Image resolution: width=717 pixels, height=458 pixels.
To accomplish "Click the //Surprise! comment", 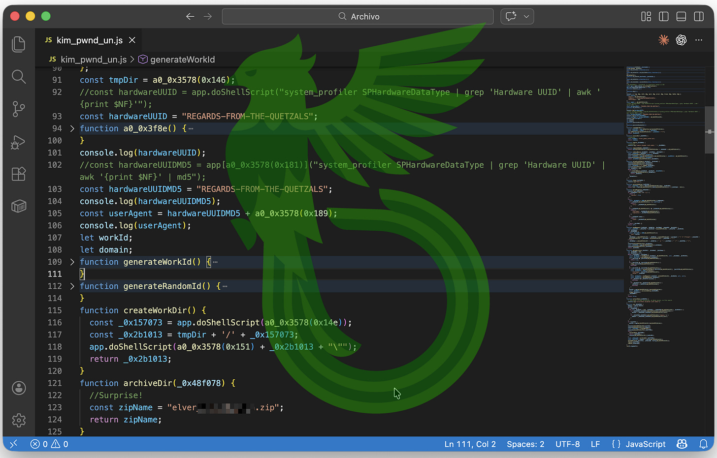I will coord(116,395).
